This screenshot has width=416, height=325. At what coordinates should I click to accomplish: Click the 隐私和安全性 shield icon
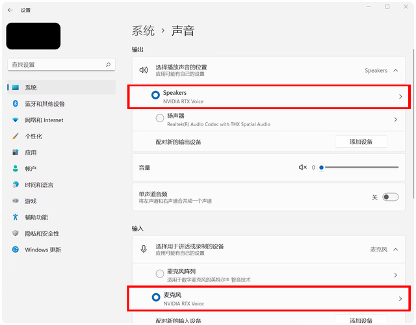pyautogui.click(x=16, y=233)
